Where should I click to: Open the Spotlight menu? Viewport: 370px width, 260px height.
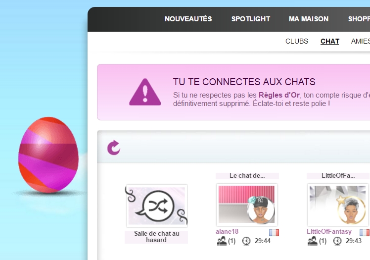251,19
